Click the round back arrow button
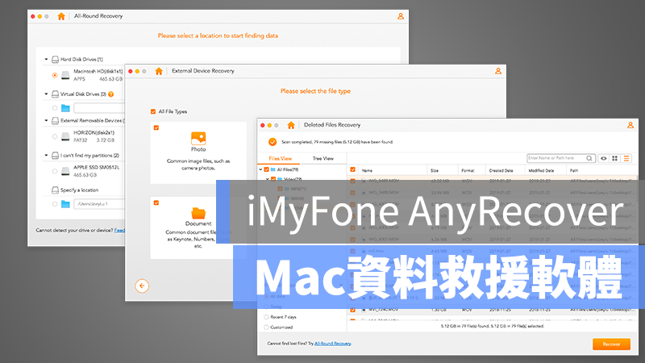Screen dimensions: 645x363 point(142,286)
